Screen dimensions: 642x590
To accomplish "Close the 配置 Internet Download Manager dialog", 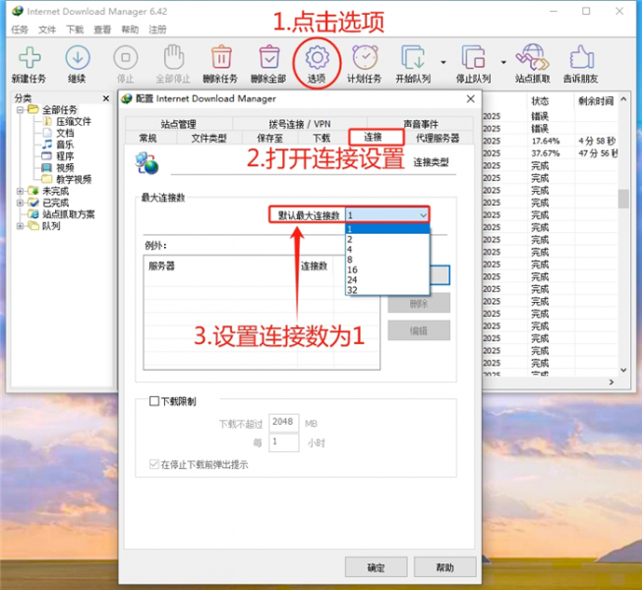I will (x=471, y=98).
